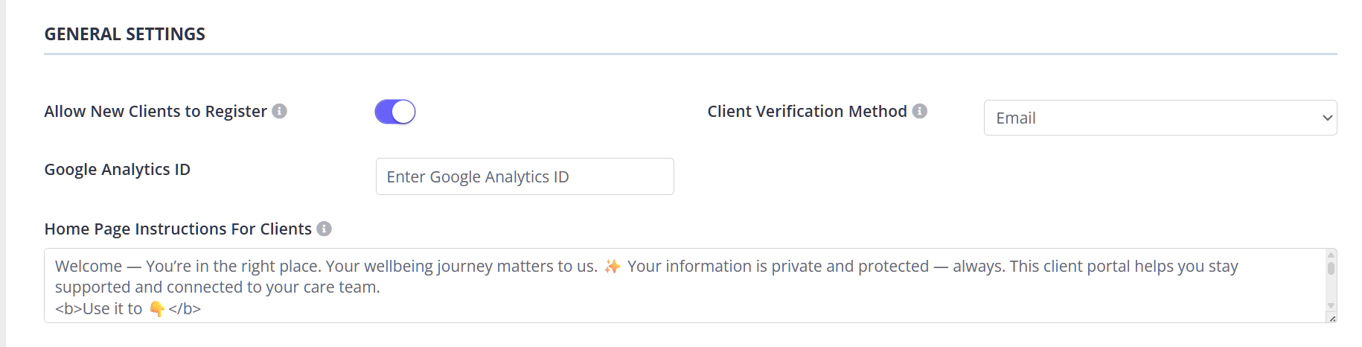The width and height of the screenshot is (1362, 347).
Task: Click the info icon beside Allow New Clients to Register
Action: click(x=279, y=111)
